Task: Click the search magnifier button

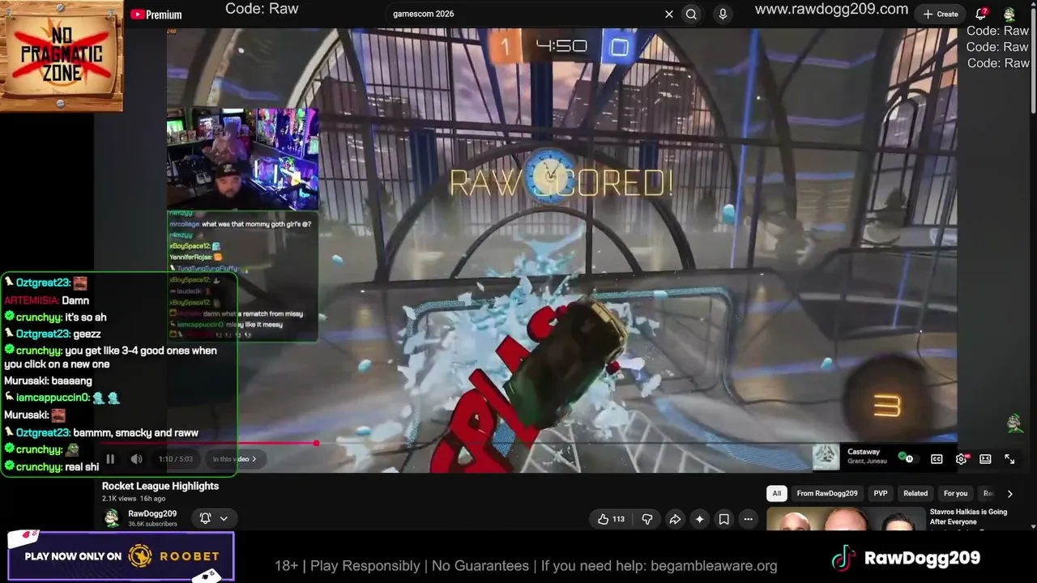Action: coord(691,14)
